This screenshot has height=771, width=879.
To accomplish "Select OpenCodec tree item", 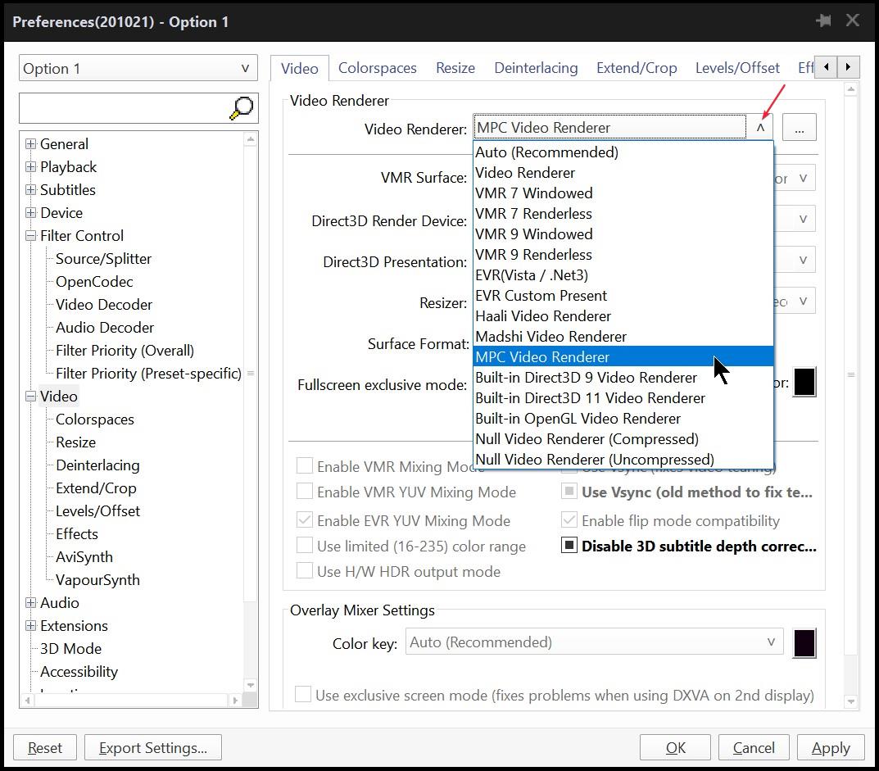I will [94, 282].
